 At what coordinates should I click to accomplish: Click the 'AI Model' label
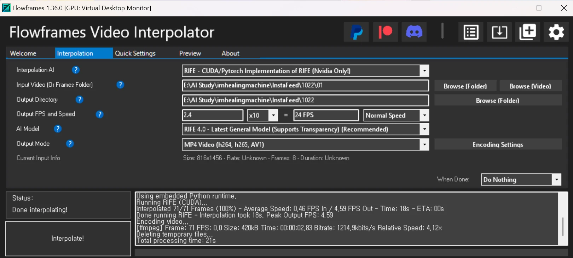coord(28,129)
